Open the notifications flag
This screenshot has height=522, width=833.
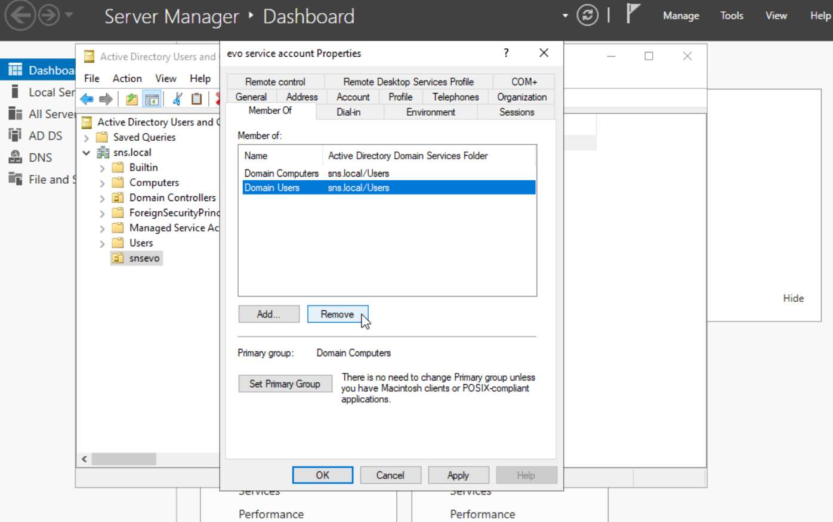(633, 14)
